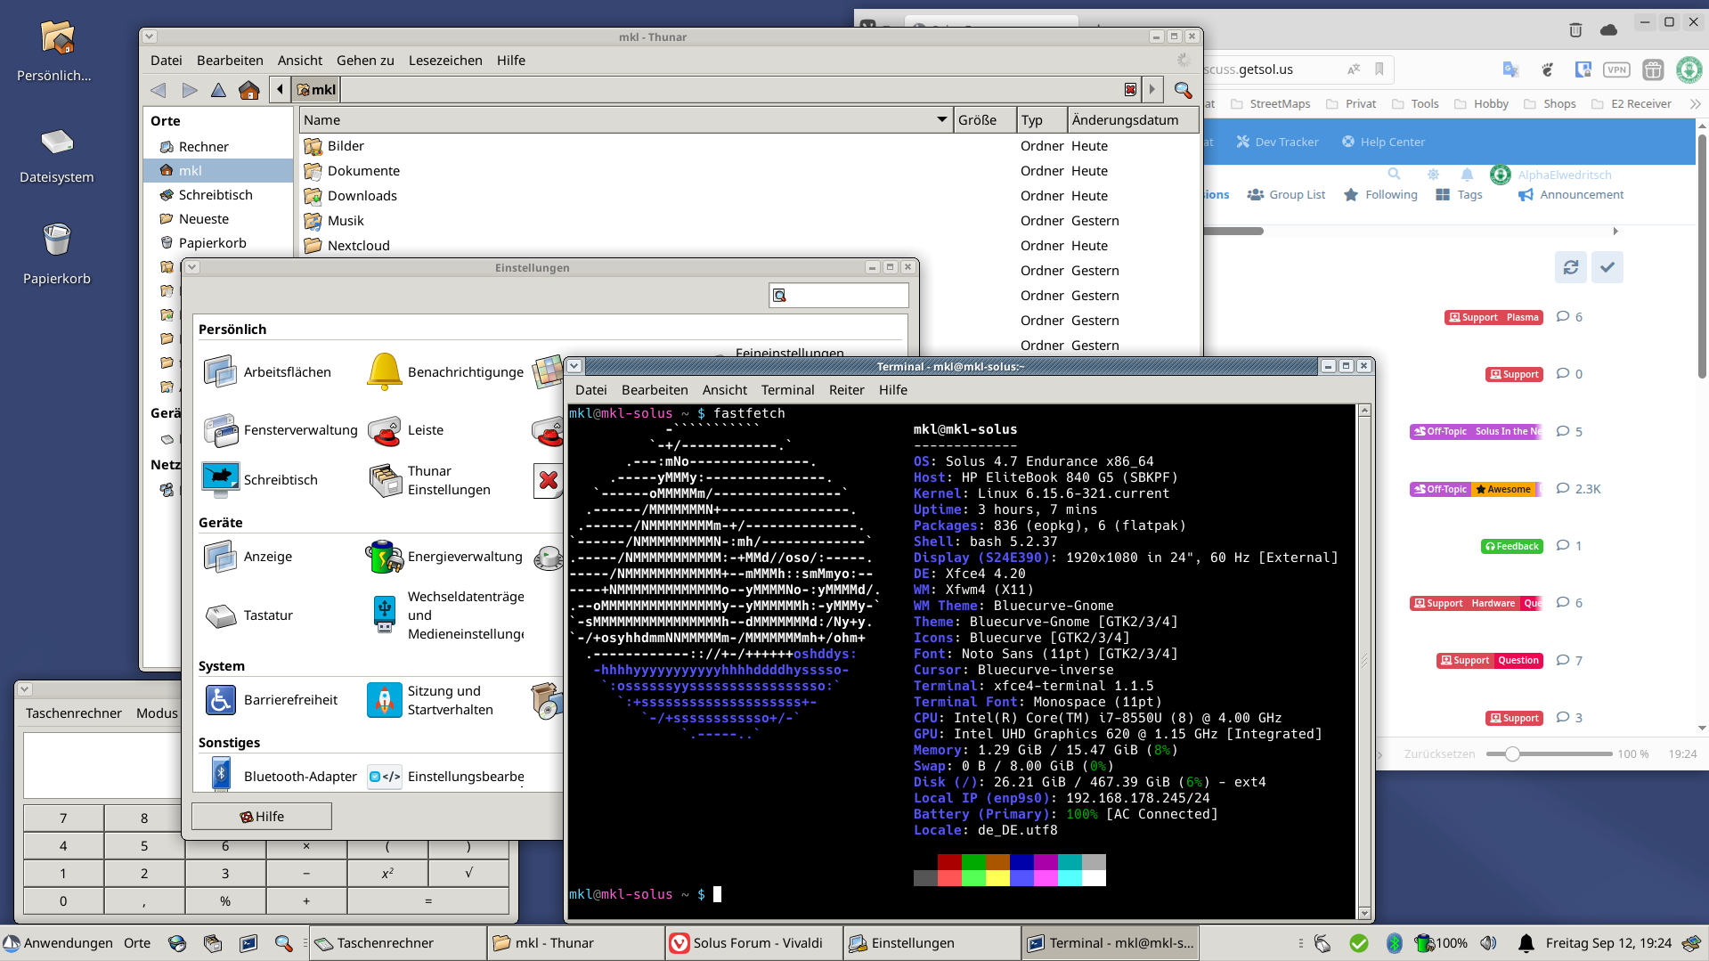1709x961 pixels.
Task: Open Tastatur keyboard settings
Action: 248,615
